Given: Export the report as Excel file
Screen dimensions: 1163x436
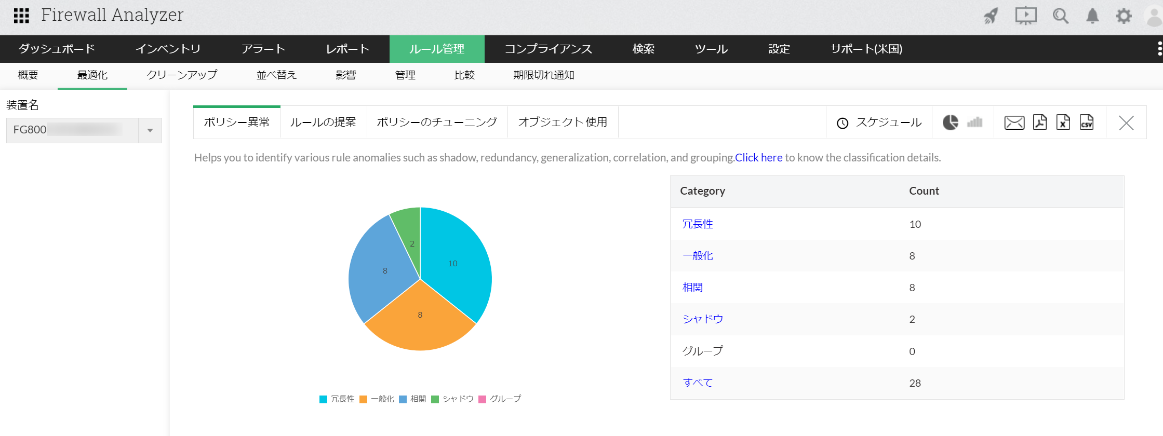Looking at the screenshot, I should pyautogui.click(x=1063, y=122).
